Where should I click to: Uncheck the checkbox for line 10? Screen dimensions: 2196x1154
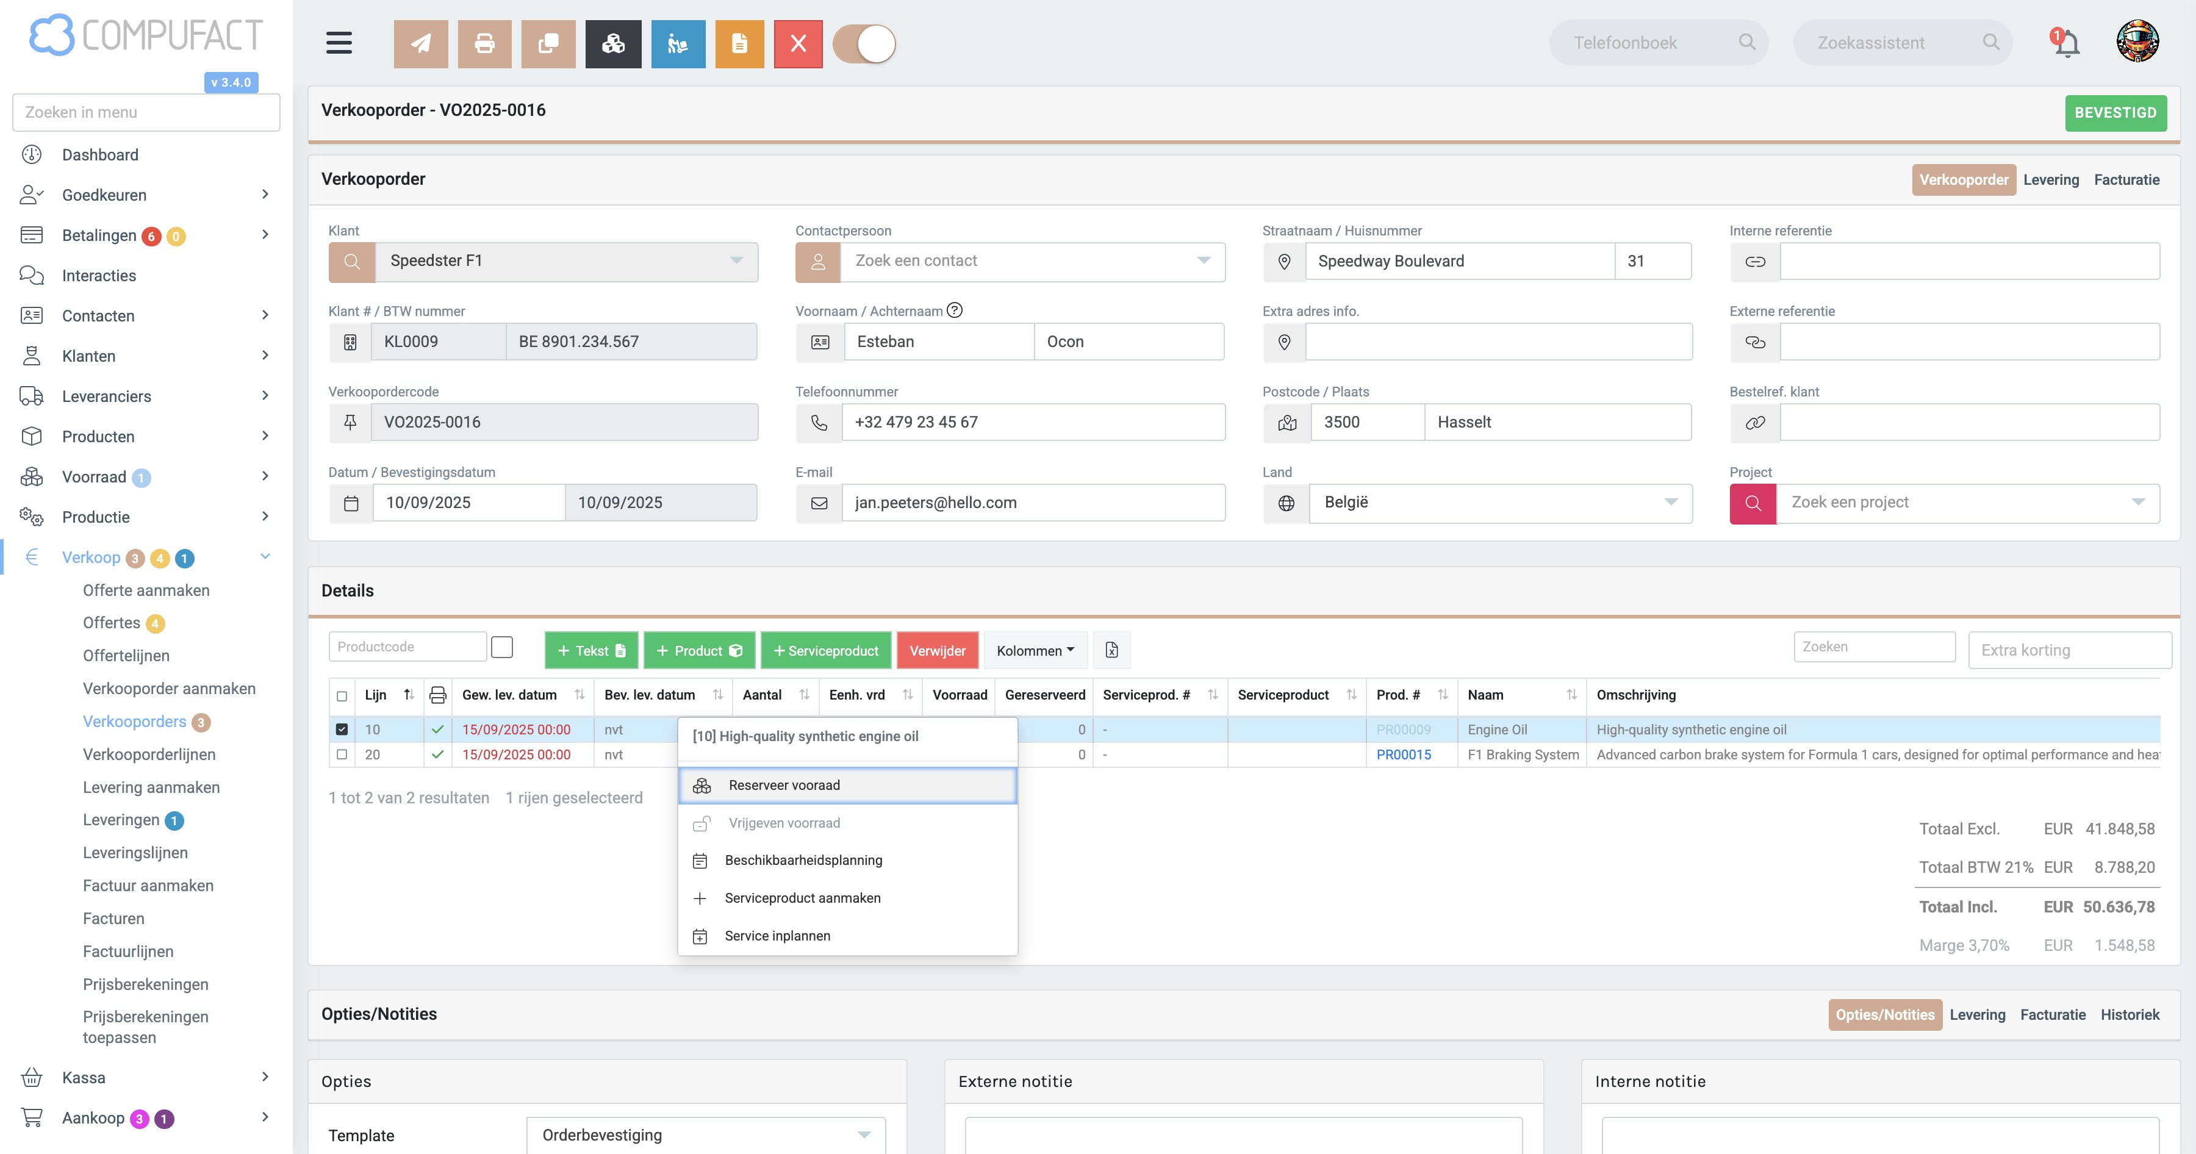coord(342,729)
